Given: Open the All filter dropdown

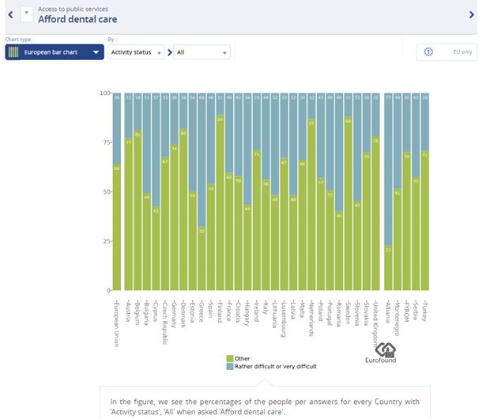Looking at the screenshot, I should pyautogui.click(x=202, y=52).
